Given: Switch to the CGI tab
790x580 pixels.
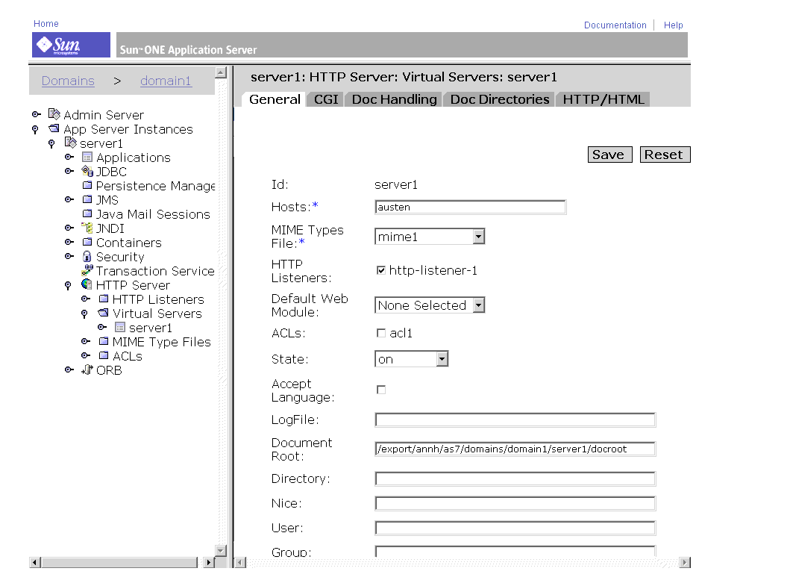Looking at the screenshot, I should pyautogui.click(x=326, y=99).
